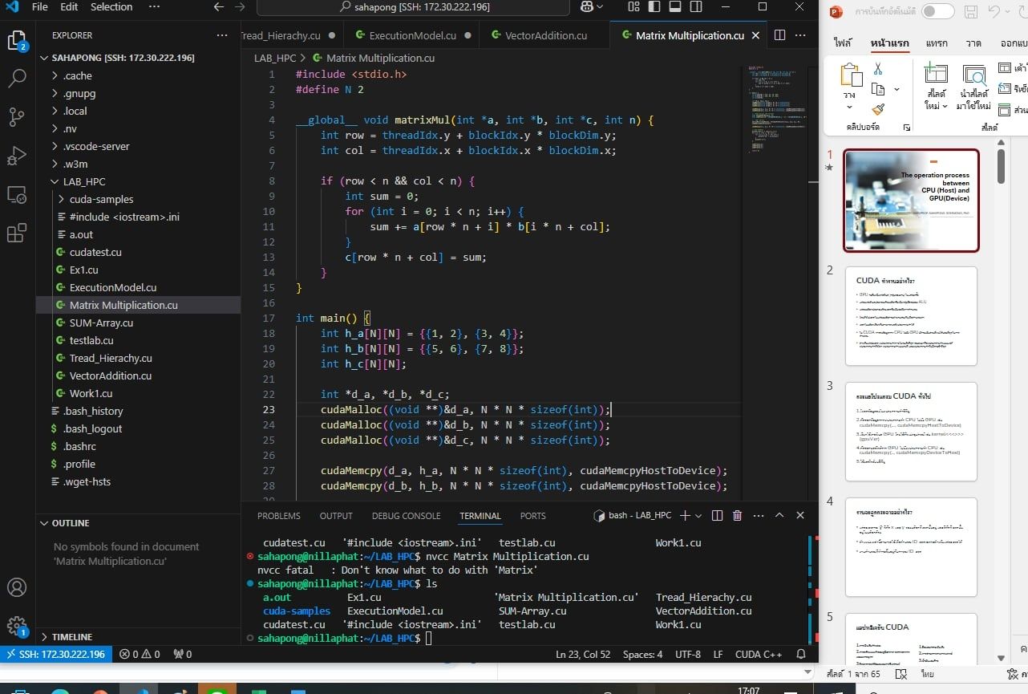Split the editor to the right
The height and width of the screenshot is (694, 1028).
[779, 35]
